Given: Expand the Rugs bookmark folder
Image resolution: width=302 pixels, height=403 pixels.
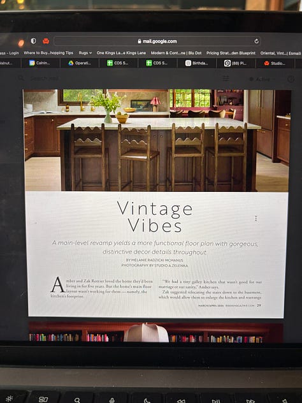Looking at the screenshot, I should [85, 53].
